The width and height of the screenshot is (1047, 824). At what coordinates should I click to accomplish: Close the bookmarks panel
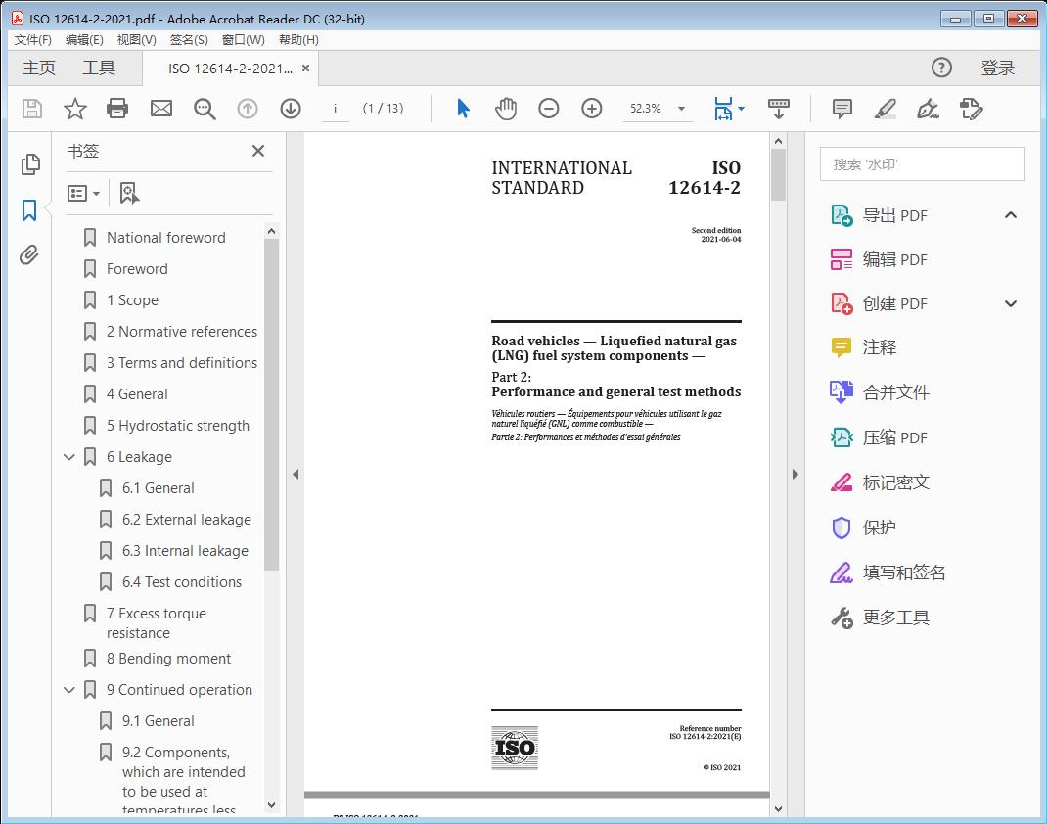pos(258,151)
